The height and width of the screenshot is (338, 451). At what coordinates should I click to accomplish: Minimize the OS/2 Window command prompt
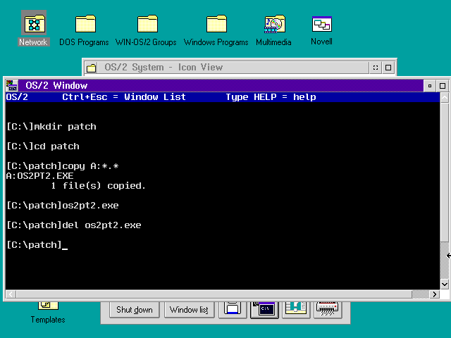[x=430, y=86]
